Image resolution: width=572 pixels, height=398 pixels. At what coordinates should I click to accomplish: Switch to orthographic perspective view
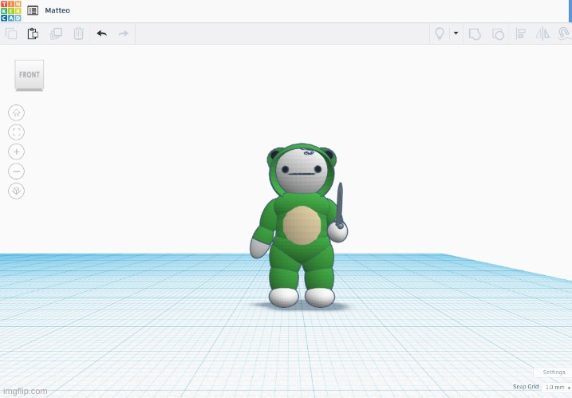tap(17, 191)
